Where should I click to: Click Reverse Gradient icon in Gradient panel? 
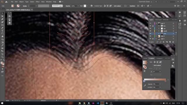pyautogui.click(x=145, y=71)
